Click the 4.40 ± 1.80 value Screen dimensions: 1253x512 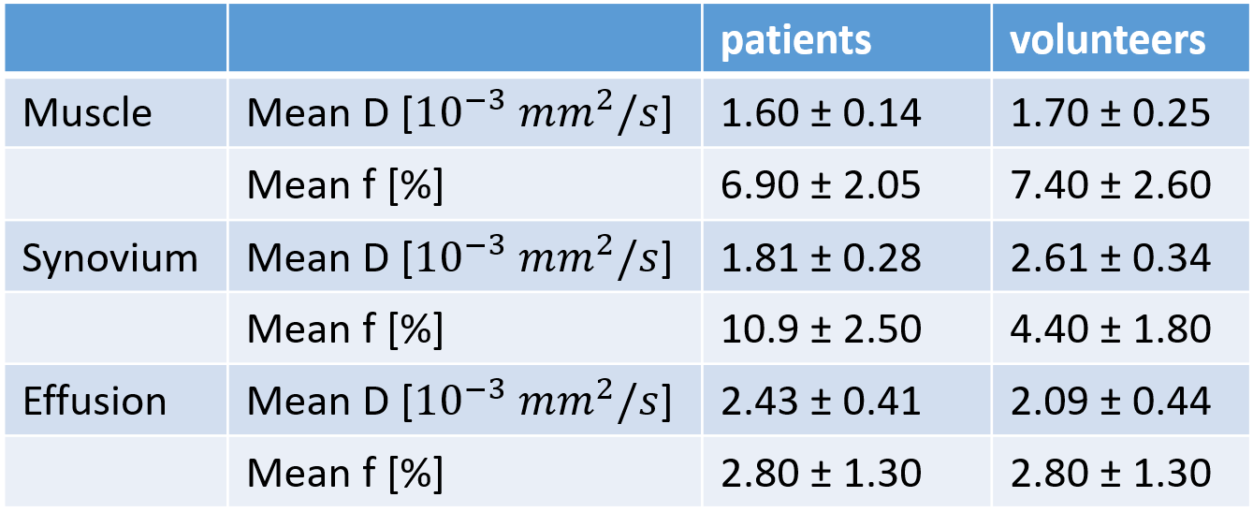point(1111,329)
